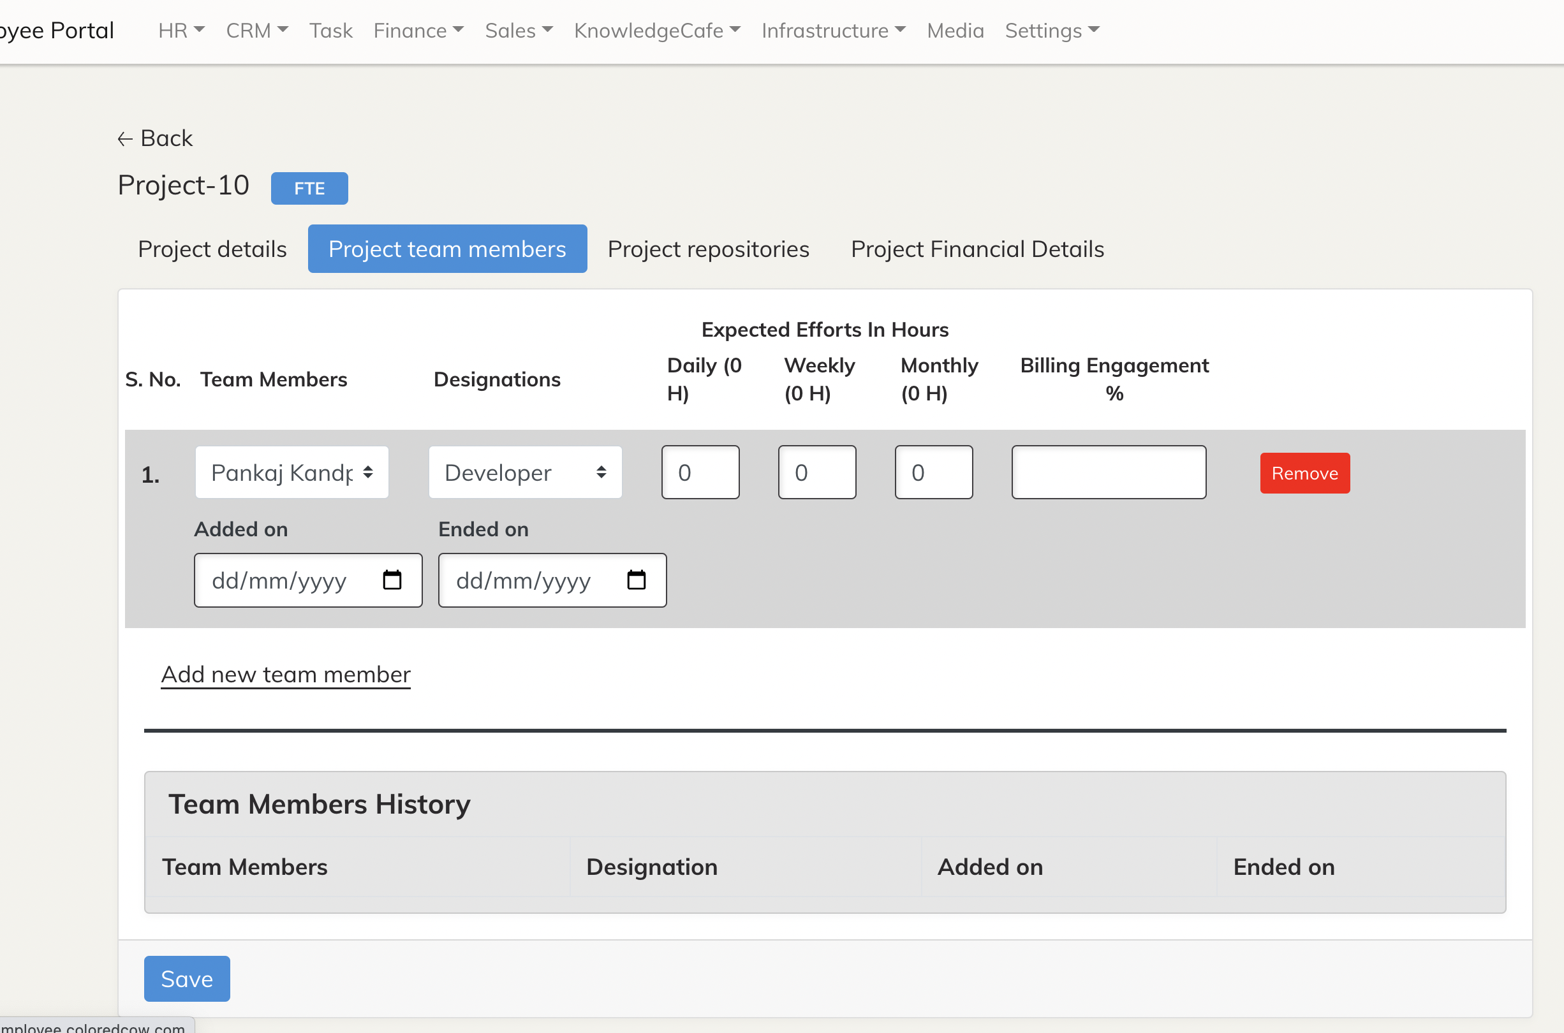Click the Daily expected hours field

point(700,473)
